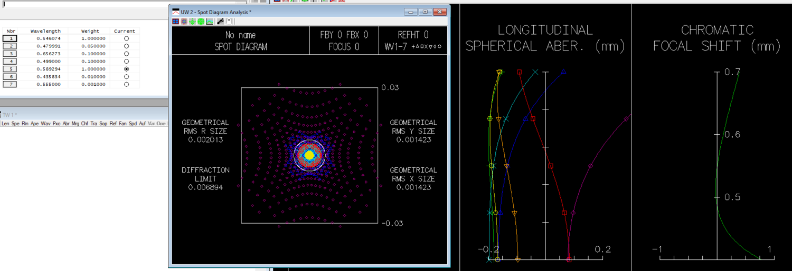Select wavelength 3 (0.656273) as current
792x271 pixels.
coord(126,54)
